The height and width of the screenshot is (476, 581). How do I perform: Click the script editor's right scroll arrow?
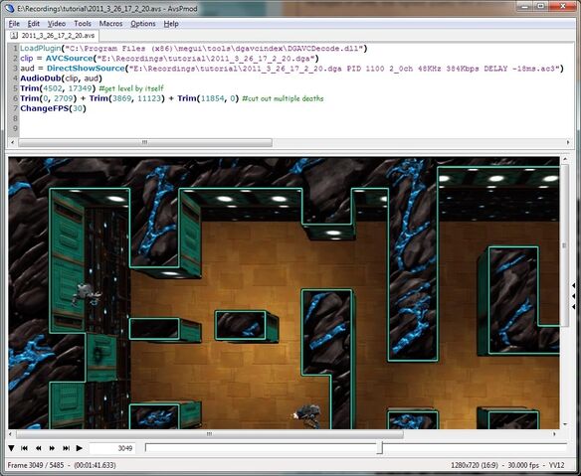tap(568, 142)
